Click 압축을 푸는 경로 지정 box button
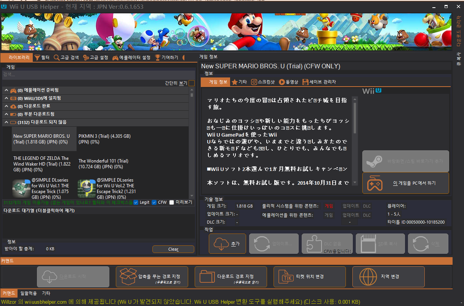This screenshot has width=464, height=306. pyautogui.click(x=152, y=277)
